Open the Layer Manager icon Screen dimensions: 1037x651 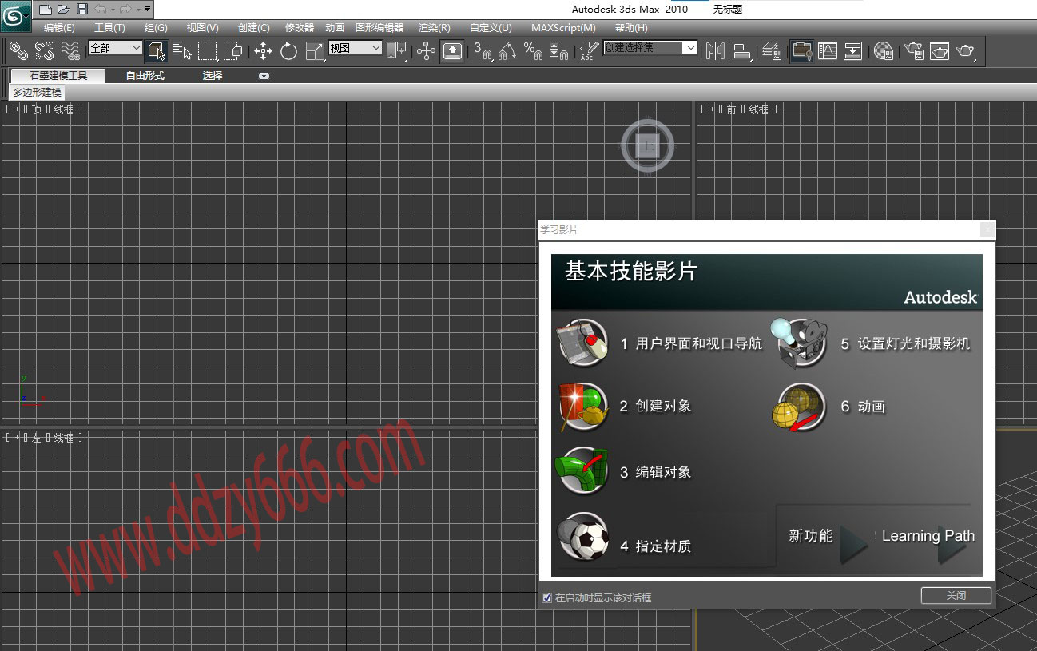pyautogui.click(x=772, y=51)
